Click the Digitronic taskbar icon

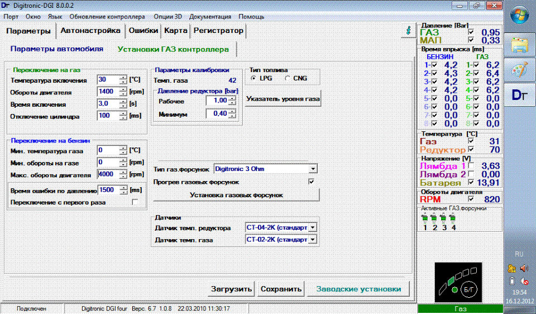520,96
